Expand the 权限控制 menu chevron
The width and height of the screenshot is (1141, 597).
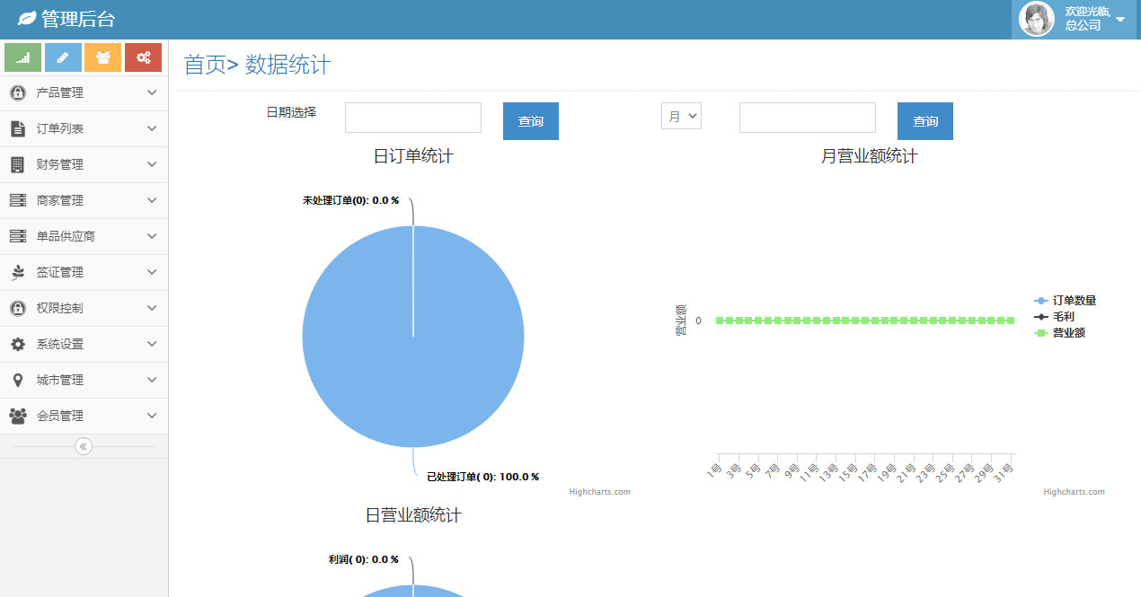coord(152,308)
